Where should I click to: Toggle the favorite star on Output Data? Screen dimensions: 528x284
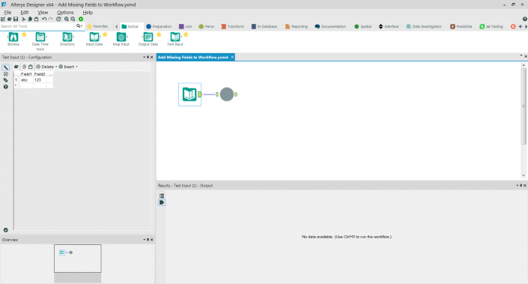(159, 34)
